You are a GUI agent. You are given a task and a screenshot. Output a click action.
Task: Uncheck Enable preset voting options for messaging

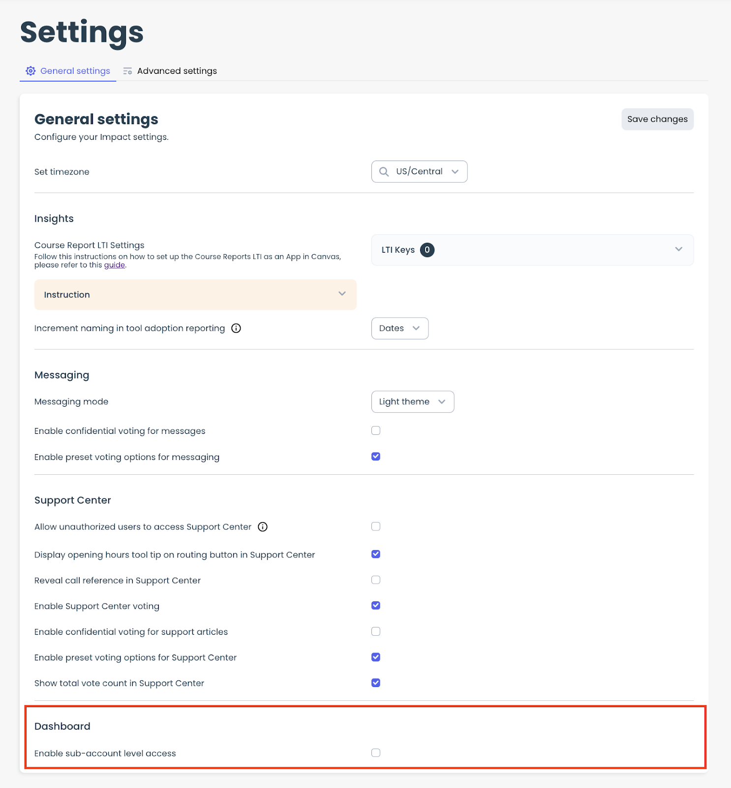376,457
